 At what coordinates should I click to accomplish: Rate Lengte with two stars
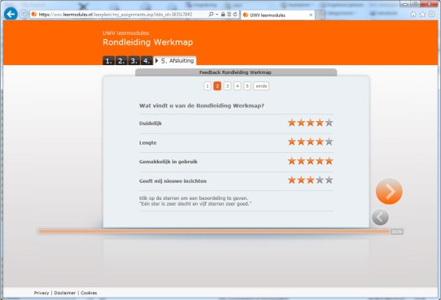click(x=301, y=141)
